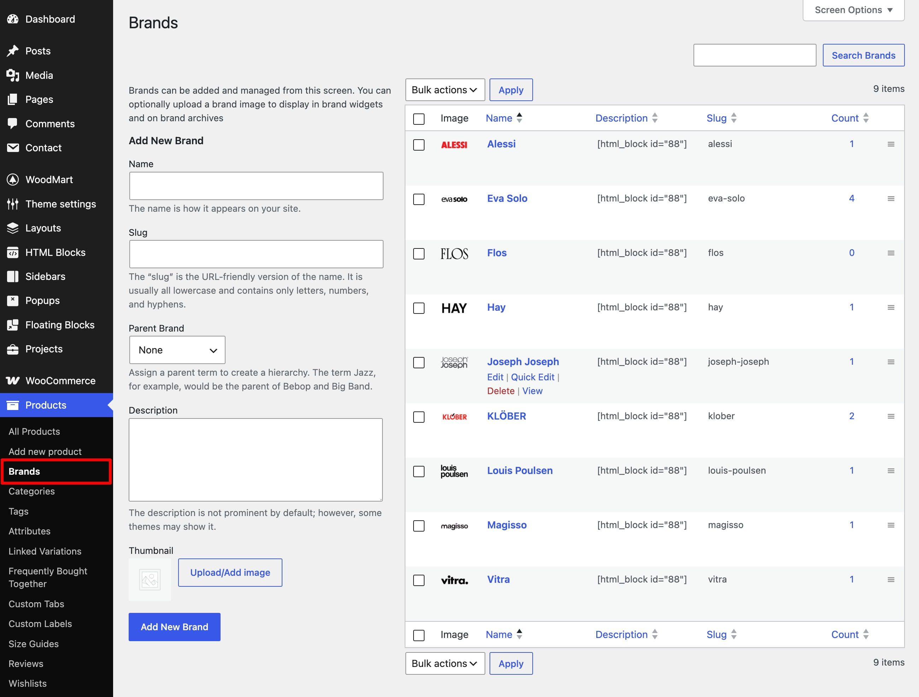Click the Flos row drag handle

click(x=891, y=253)
